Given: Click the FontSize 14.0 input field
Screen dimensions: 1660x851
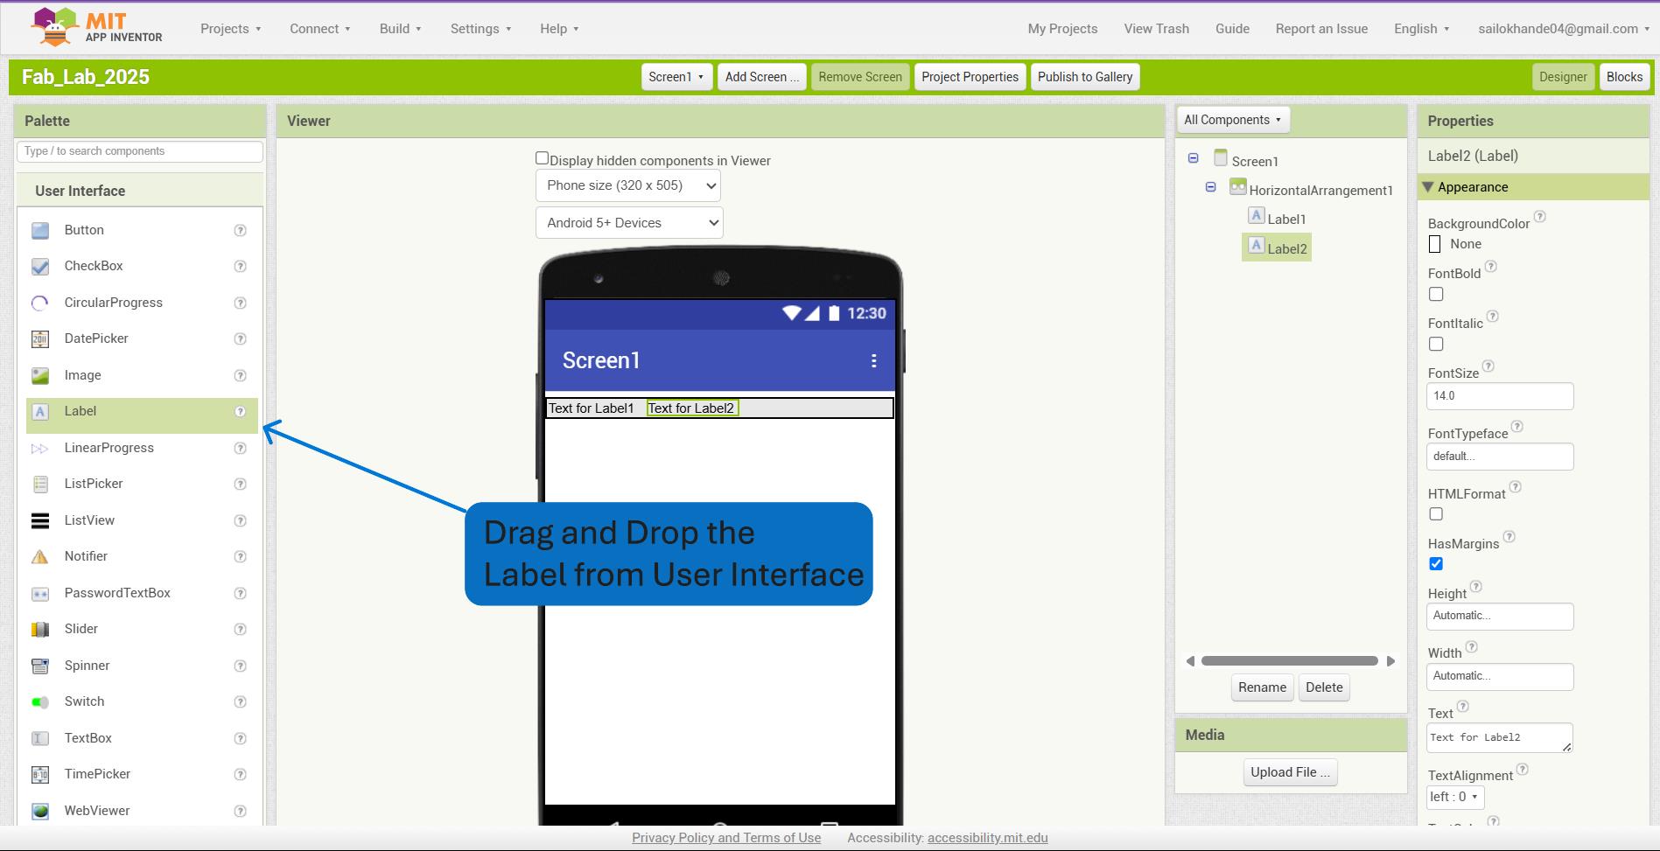Looking at the screenshot, I should click(x=1500, y=396).
